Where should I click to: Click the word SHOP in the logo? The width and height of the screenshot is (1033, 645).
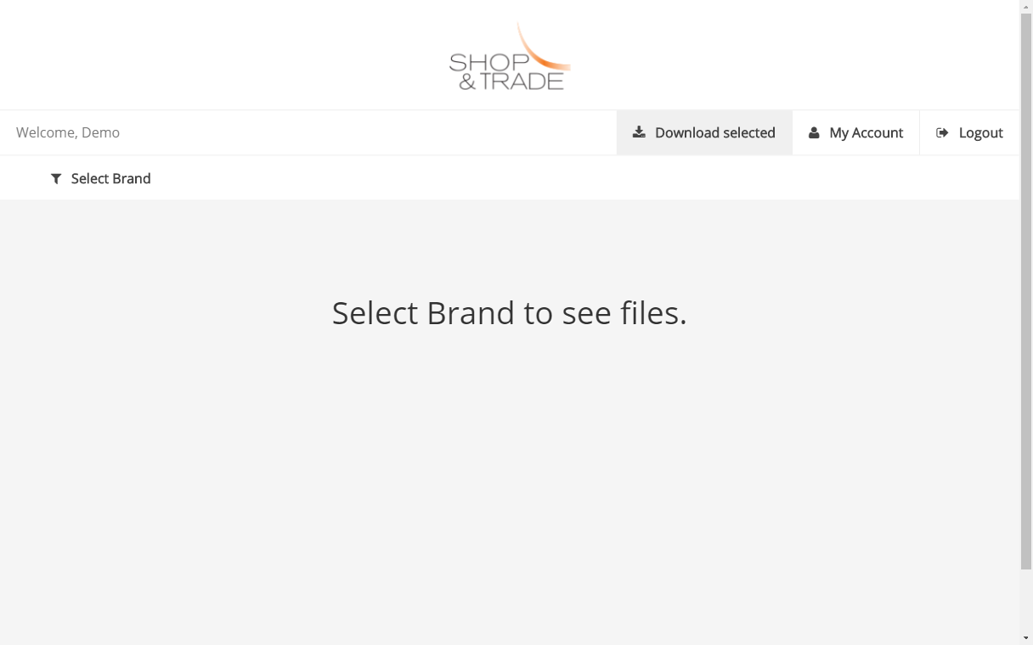488,62
